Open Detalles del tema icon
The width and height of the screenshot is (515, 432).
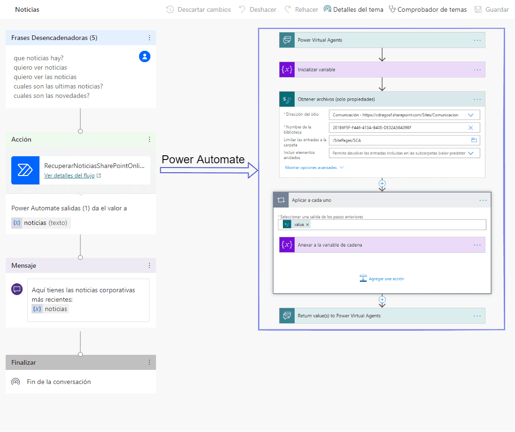(x=328, y=9)
